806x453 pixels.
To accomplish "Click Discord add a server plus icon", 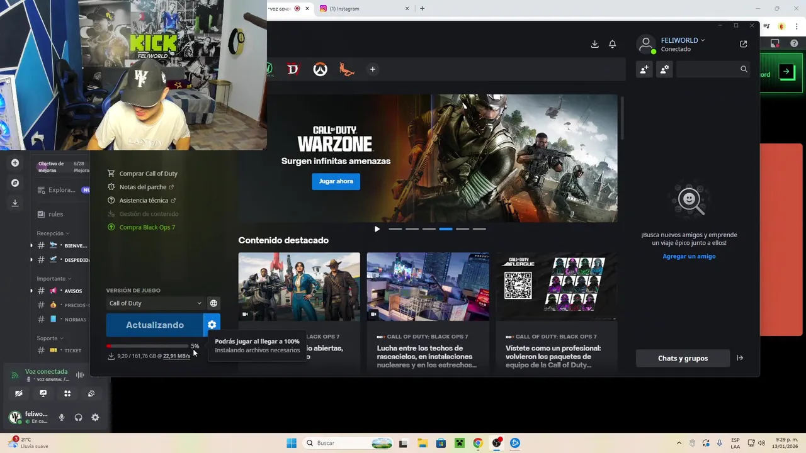I will pos(15,163).
